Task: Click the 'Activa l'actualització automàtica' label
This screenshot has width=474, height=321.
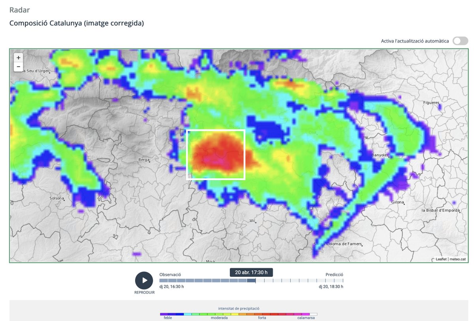Action: click(415, 41)
